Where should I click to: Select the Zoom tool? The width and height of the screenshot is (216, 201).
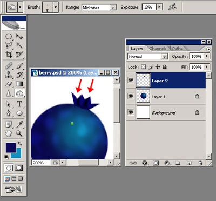click(x=19, y=133)
